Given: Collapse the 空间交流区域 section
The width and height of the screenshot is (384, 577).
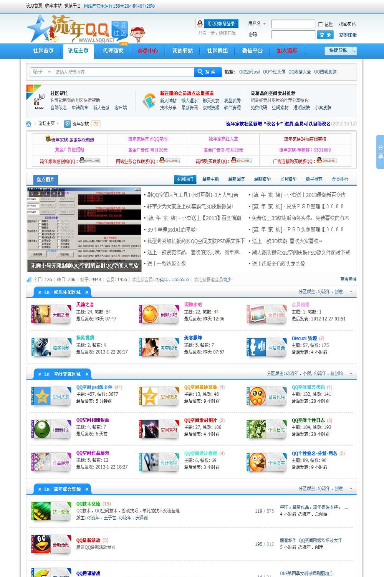Looking at the screenshot, I should 351,373.
